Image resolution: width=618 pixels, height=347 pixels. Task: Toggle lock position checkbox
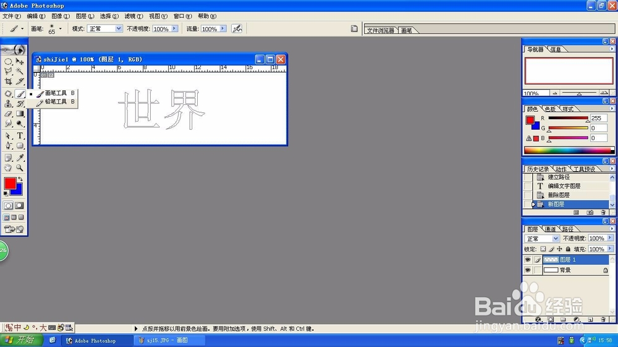click(560, 249)
